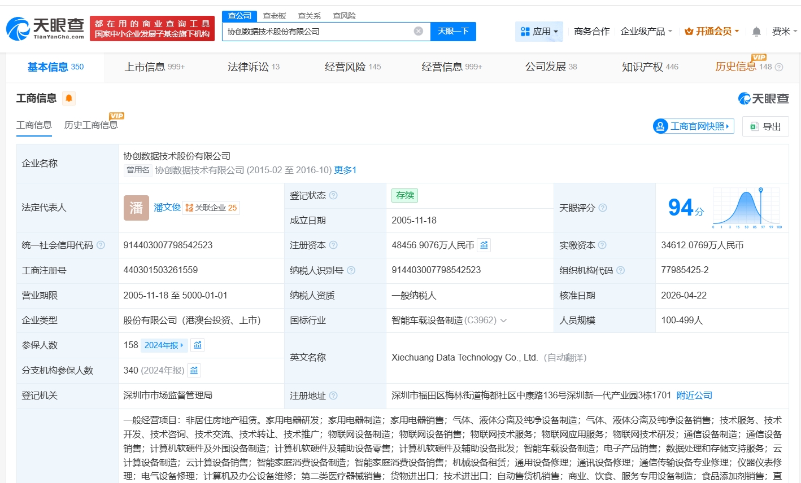This screenshot has height=483, width=801.
Task: Click chart icon next to 注册资本 amount
Action: point(484,245)
